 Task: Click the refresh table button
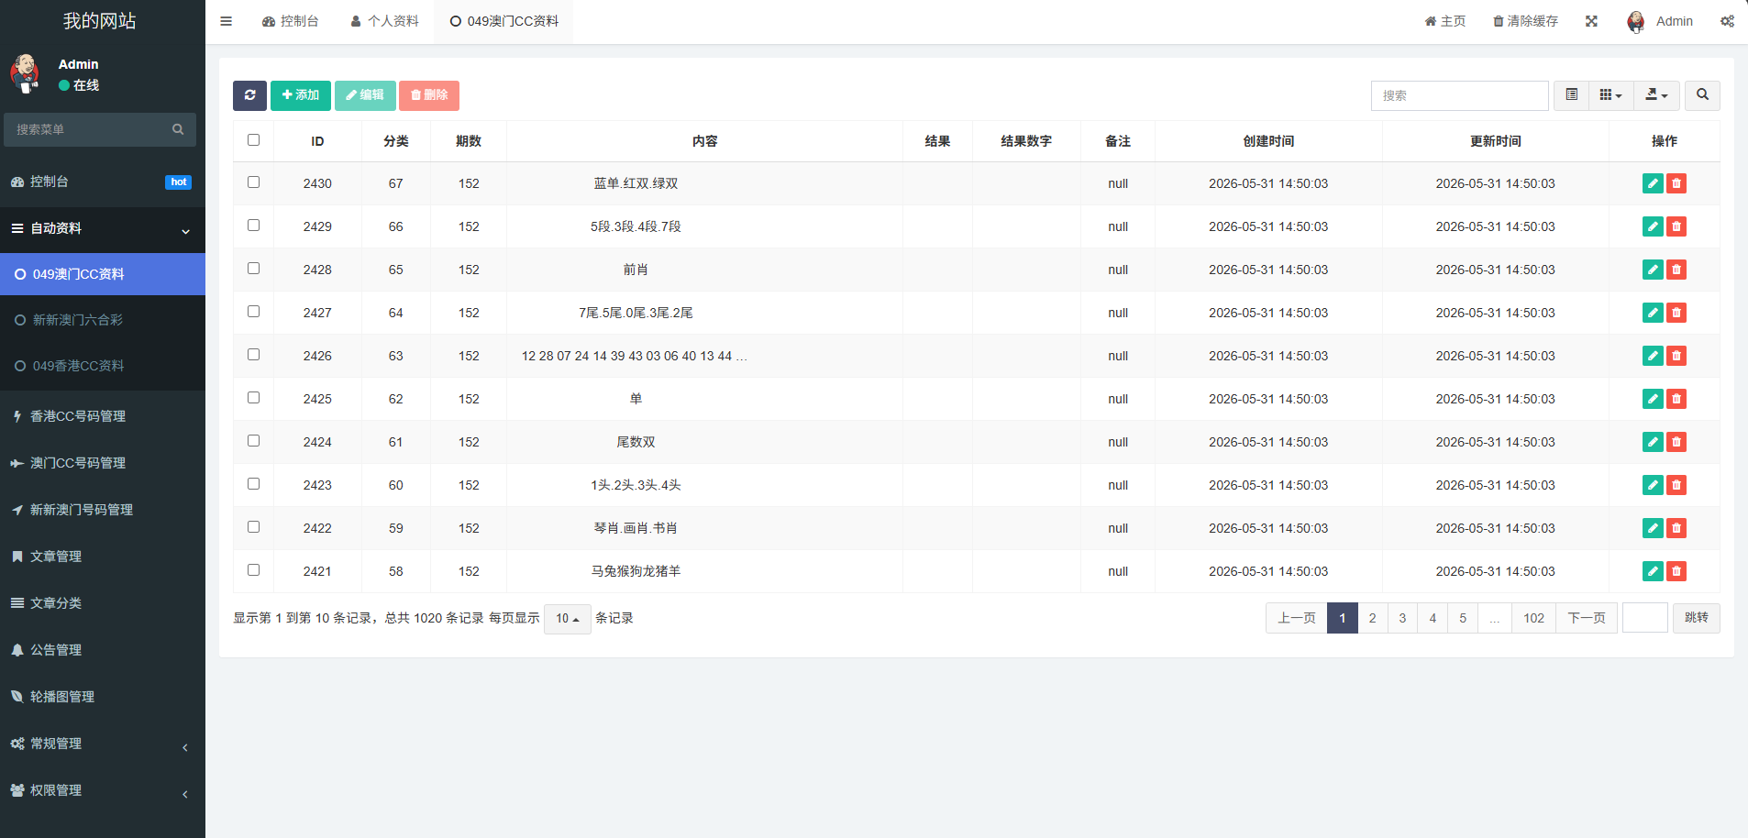249,95
